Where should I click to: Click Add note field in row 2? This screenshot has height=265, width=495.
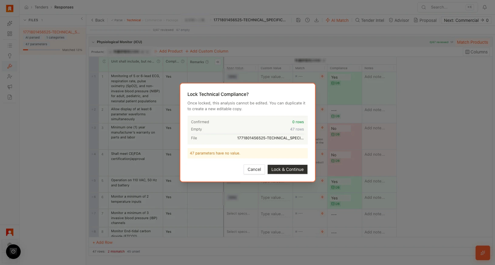coord(378,110)
